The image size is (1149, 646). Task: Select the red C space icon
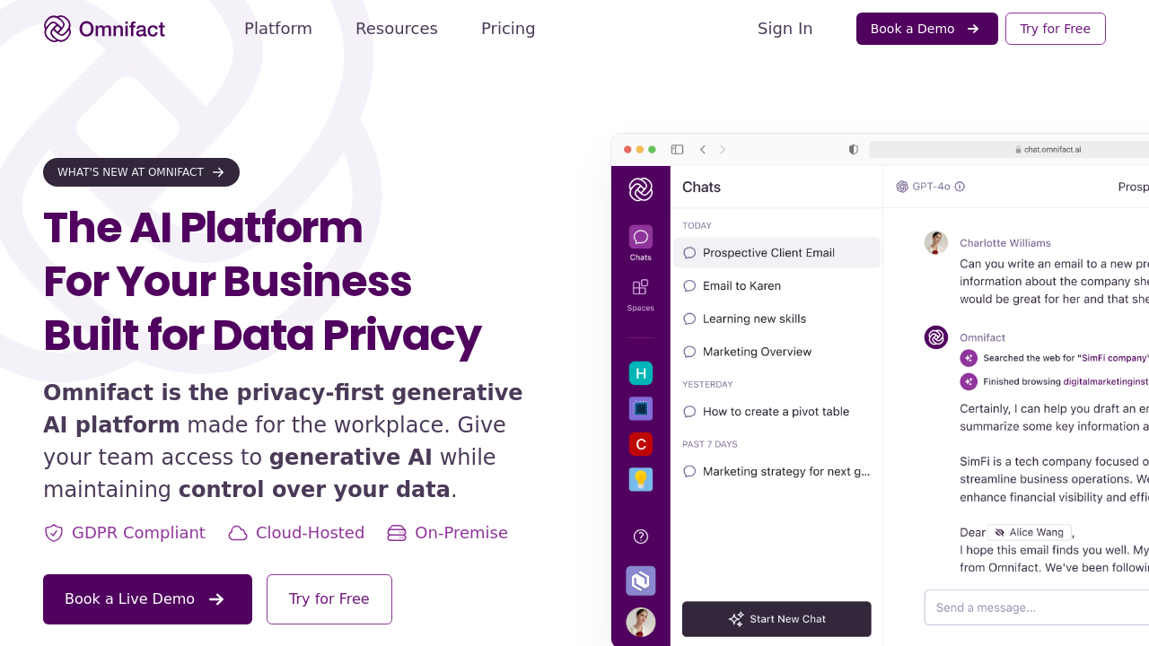[641, 444]
